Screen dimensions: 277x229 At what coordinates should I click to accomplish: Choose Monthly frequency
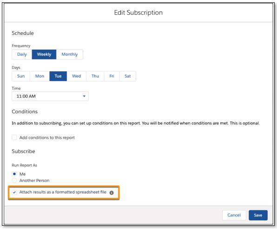click(69, 54)
